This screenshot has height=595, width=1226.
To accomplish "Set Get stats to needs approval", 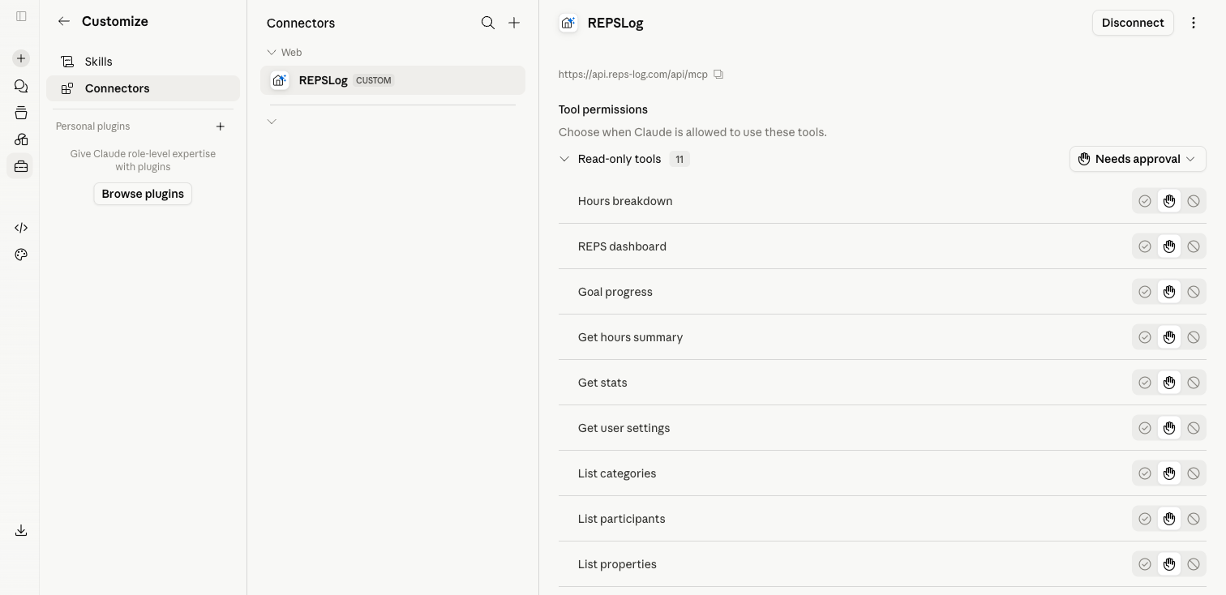I will (1169, 383).
